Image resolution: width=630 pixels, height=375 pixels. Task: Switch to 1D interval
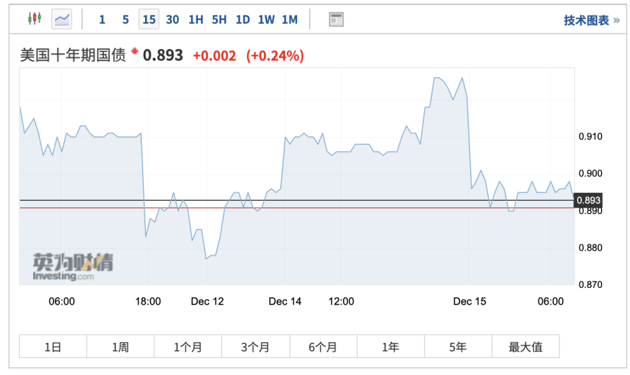click(242, 19)
